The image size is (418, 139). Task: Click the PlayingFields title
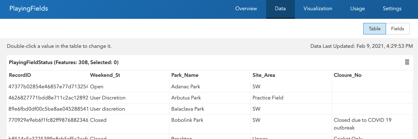[29, 9]
